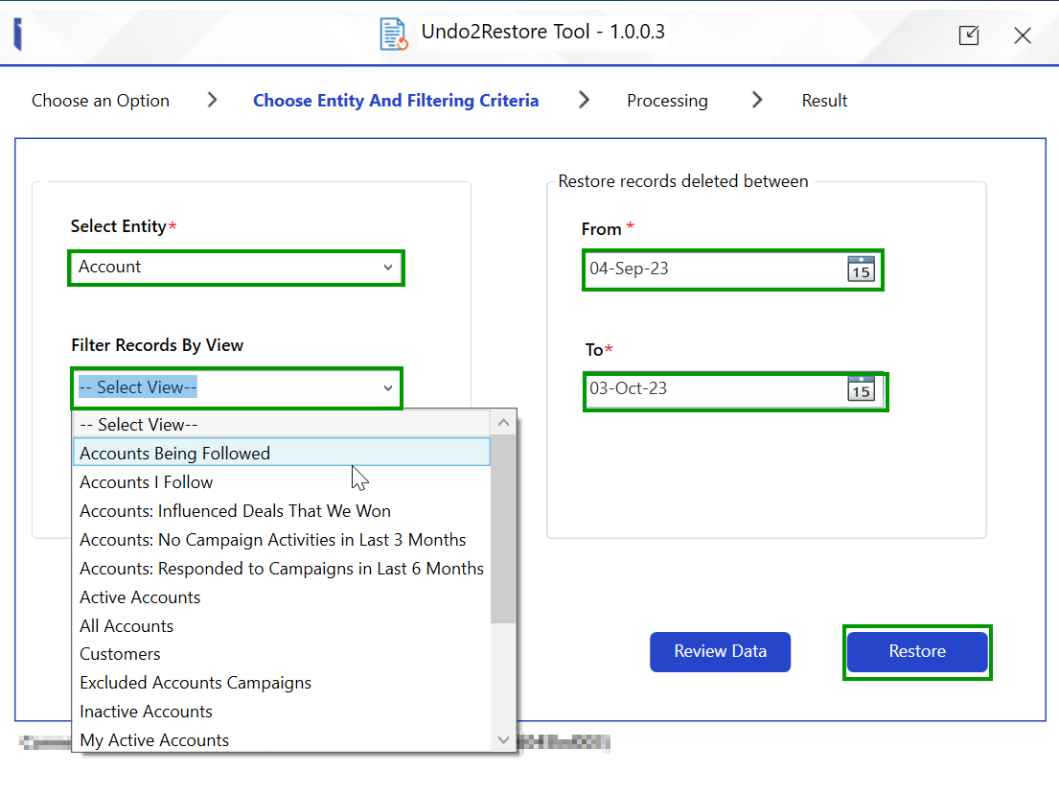Click the pop-out window icon in title bar

click(969, 35)
